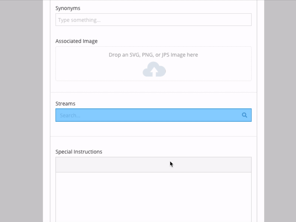Click the "Search..." placeholder in Streams

point(70,115)
